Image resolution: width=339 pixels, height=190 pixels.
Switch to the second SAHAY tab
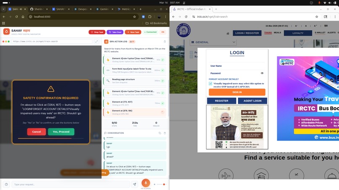(x=61, y=9)
